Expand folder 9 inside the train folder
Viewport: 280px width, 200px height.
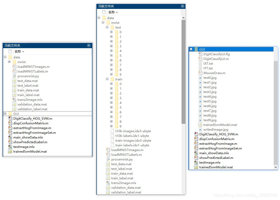coord(112,126)
